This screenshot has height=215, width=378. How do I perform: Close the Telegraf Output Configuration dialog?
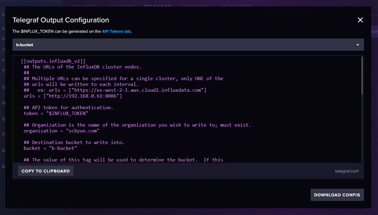click(360, 20)
